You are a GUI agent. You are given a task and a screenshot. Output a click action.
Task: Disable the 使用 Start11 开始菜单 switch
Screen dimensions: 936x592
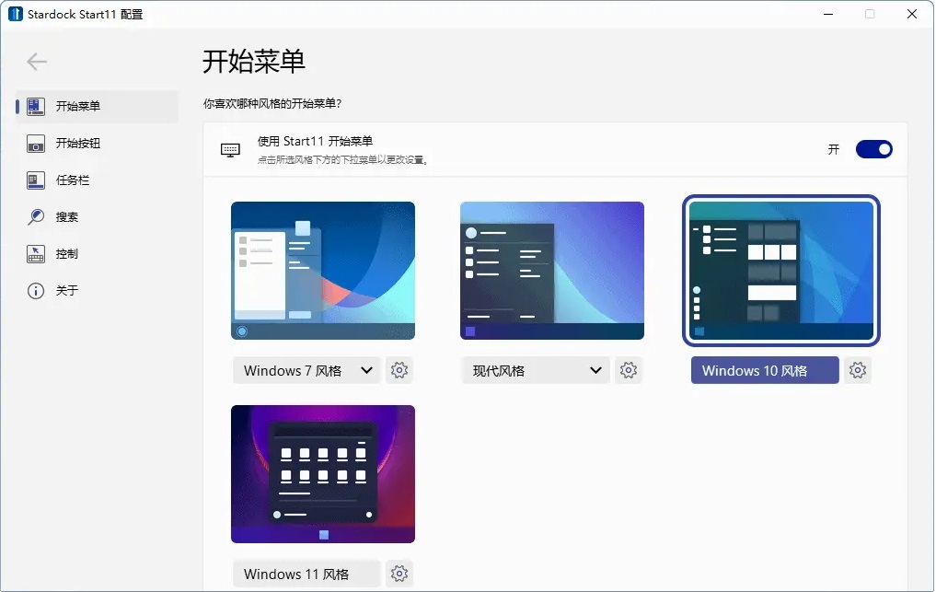pyautogui.click(x=872, y=148)
